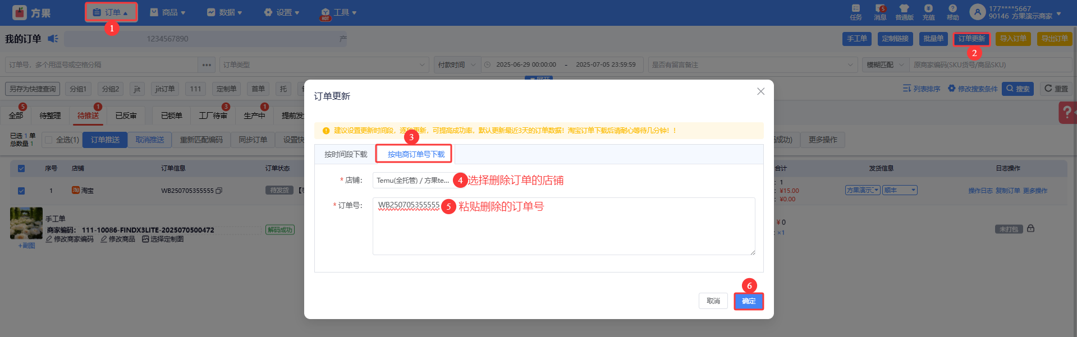The width and height of the screenshot is (1077, 337).
Task: Tick the 全选(1) checkbox
Action: point(49,140)
